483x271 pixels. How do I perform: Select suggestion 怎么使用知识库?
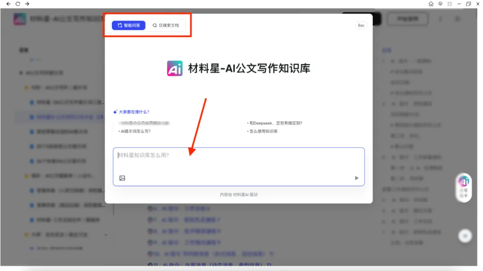[263, 131]
